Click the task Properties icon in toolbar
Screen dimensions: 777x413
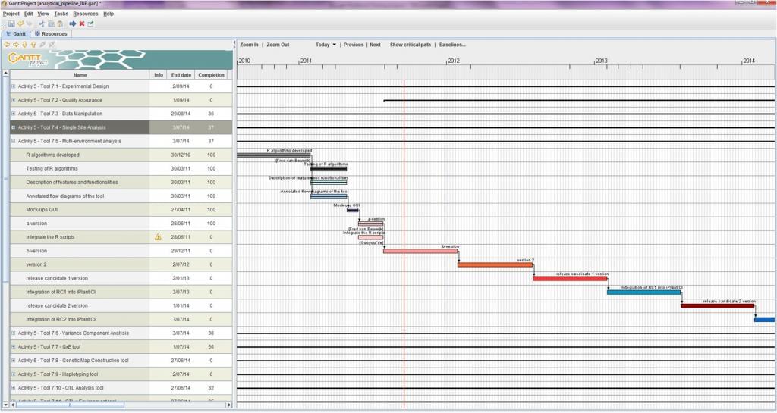click(91, 23)
